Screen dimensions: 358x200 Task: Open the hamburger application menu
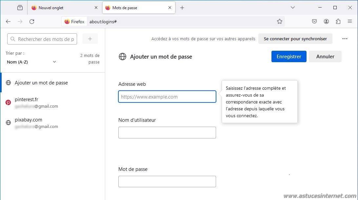point(350,22)
